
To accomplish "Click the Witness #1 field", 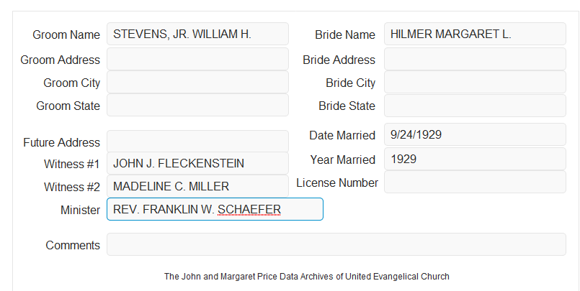I will (197, 163).
